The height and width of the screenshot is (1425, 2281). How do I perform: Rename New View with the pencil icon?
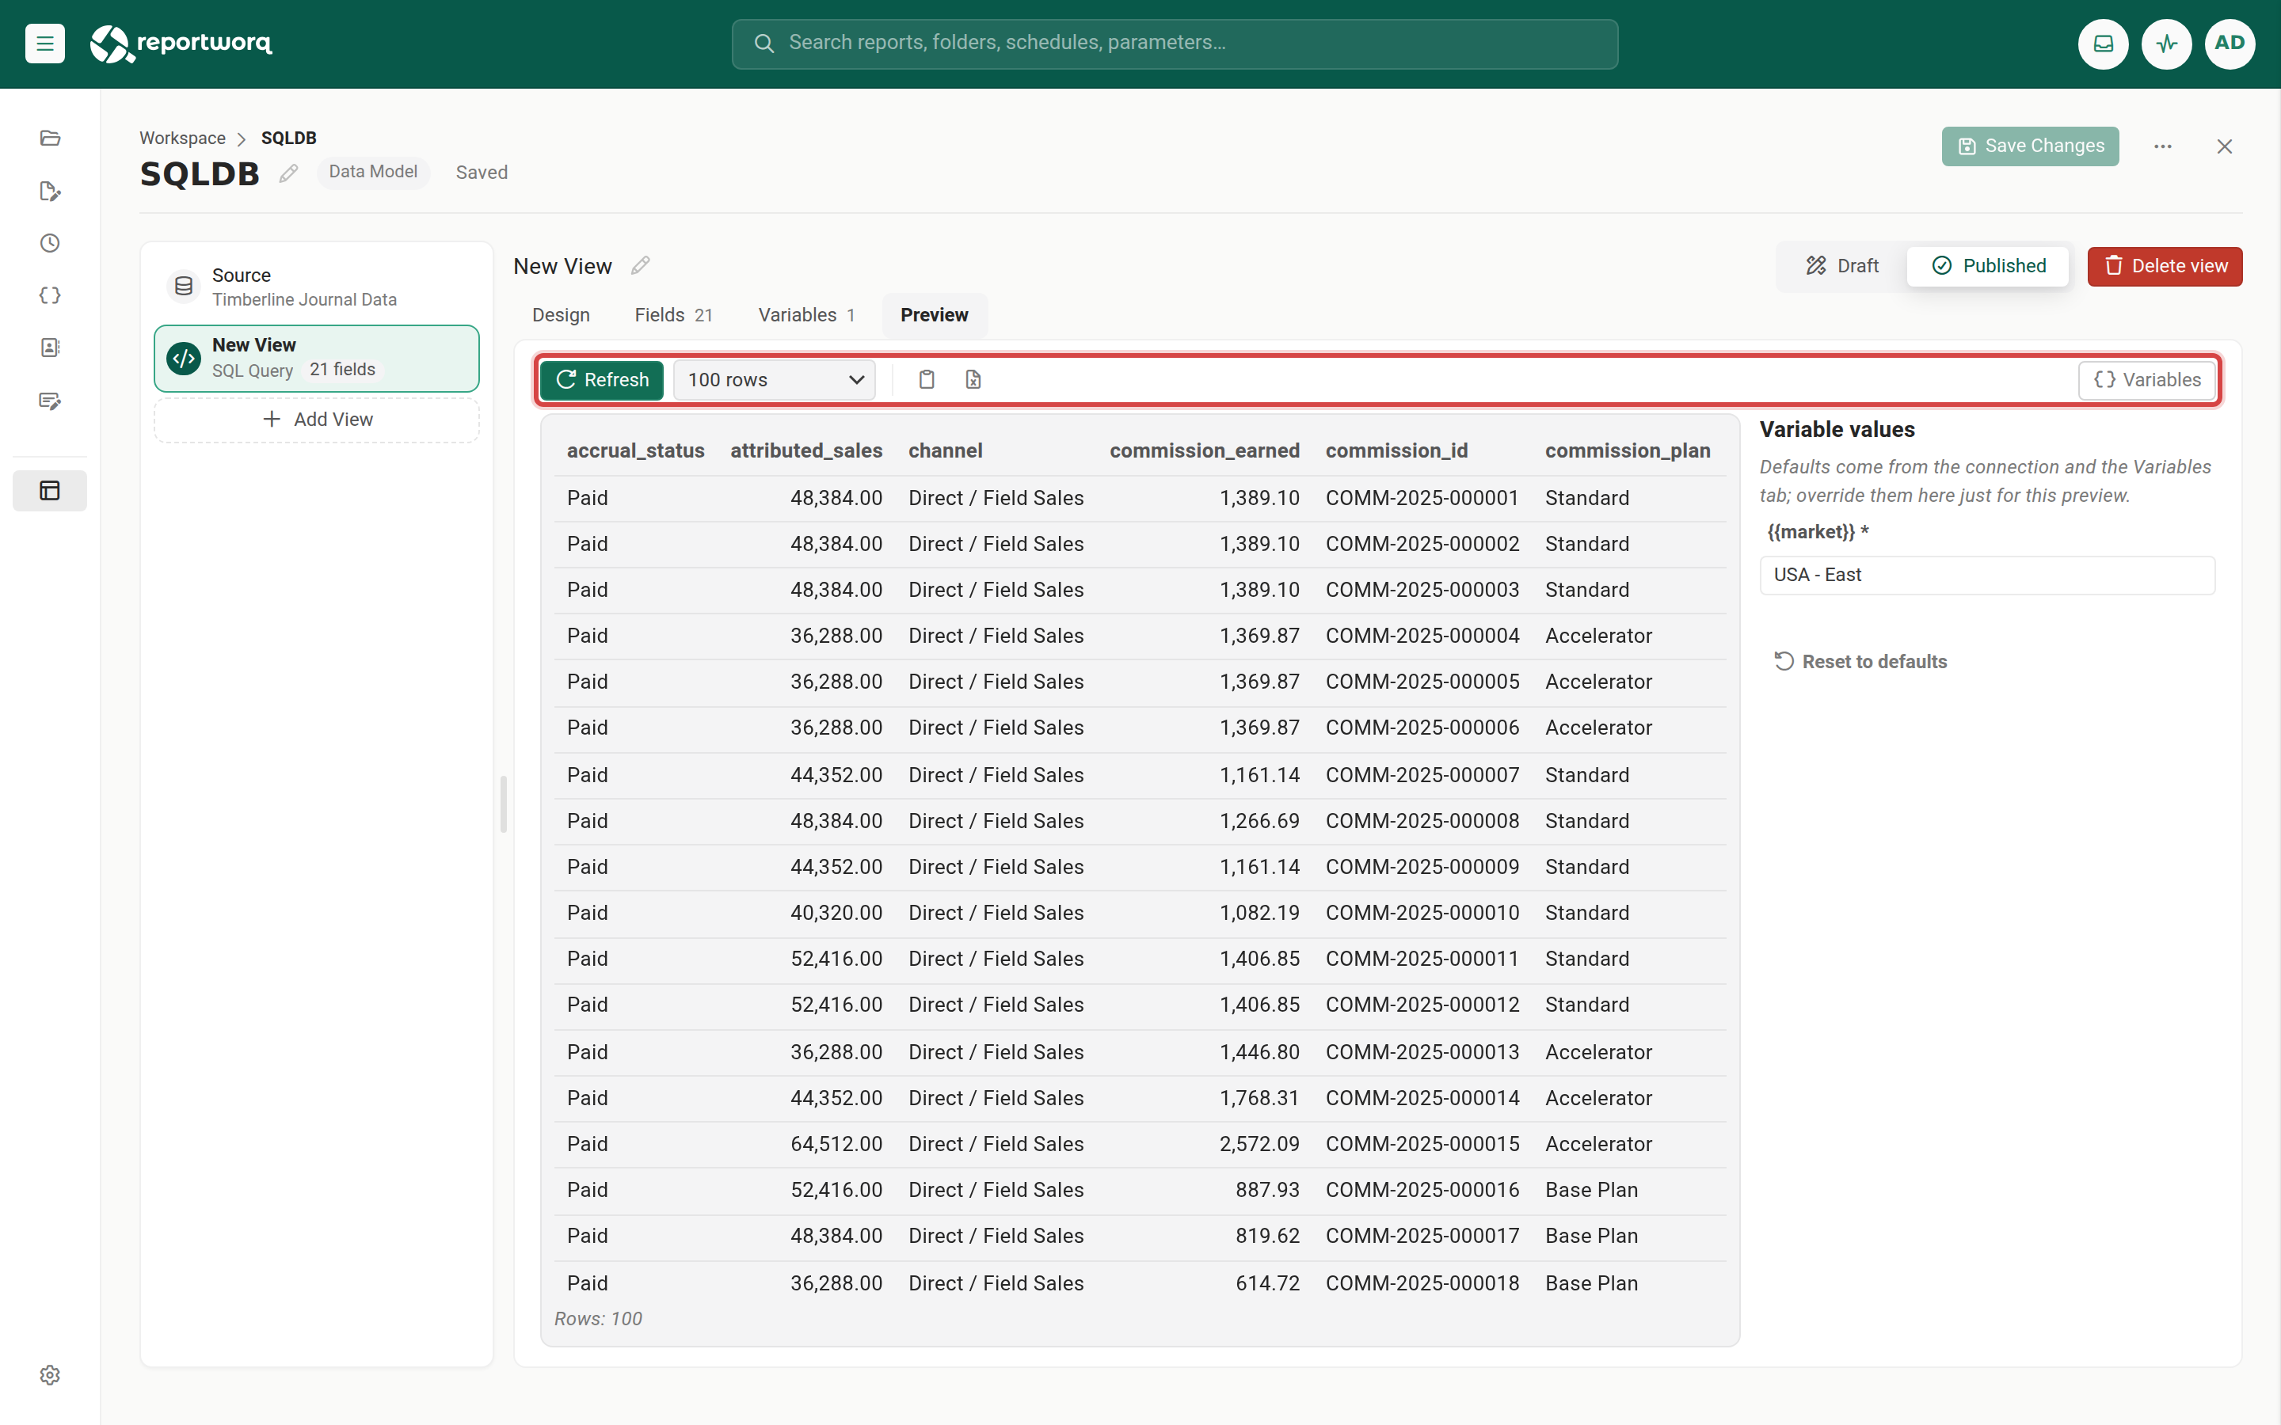(640, 266)
